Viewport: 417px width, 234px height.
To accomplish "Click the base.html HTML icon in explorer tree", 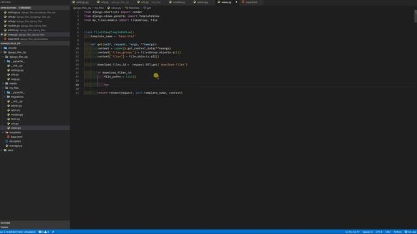I will [x=8, y=137].
